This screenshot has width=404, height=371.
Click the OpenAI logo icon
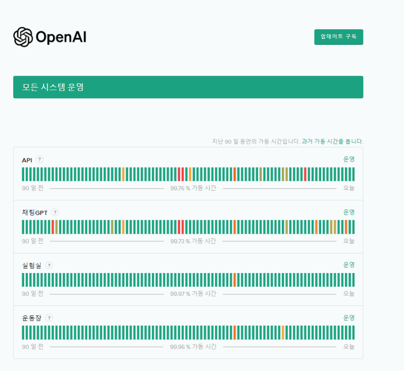coord(22,36)
